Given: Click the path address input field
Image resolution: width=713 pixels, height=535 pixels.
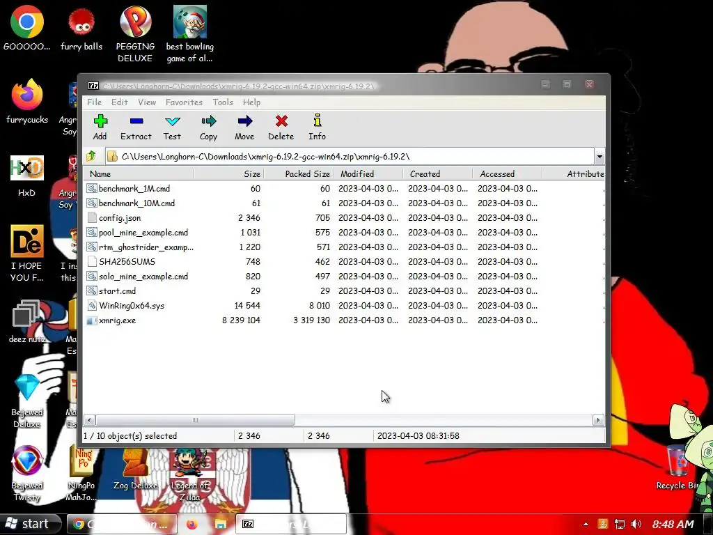Looking at the screenshot, I should pos(350,157).
